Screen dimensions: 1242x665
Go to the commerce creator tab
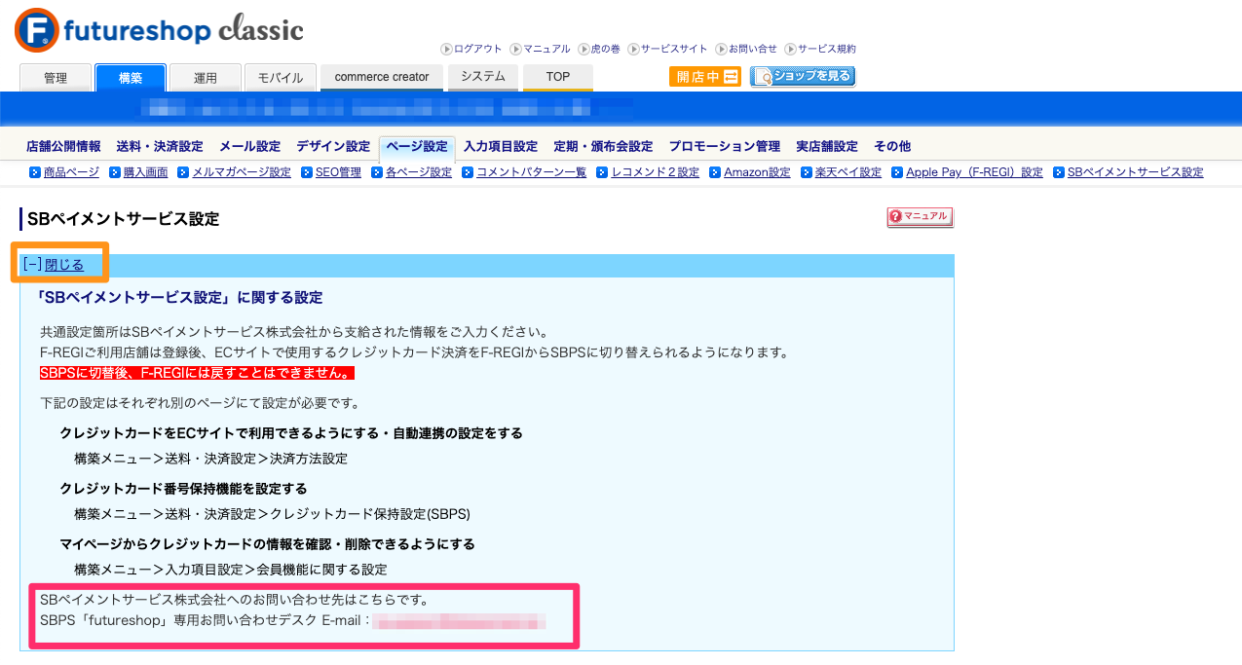pyautogui.click(x=382, y=77)
